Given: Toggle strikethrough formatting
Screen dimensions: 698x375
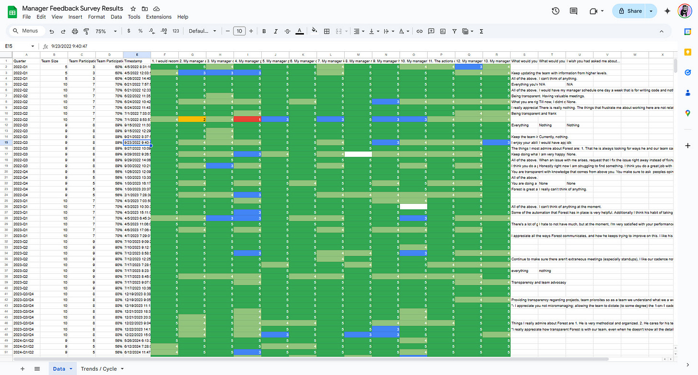Looking at the screenshot, I should tap(287, 31).
